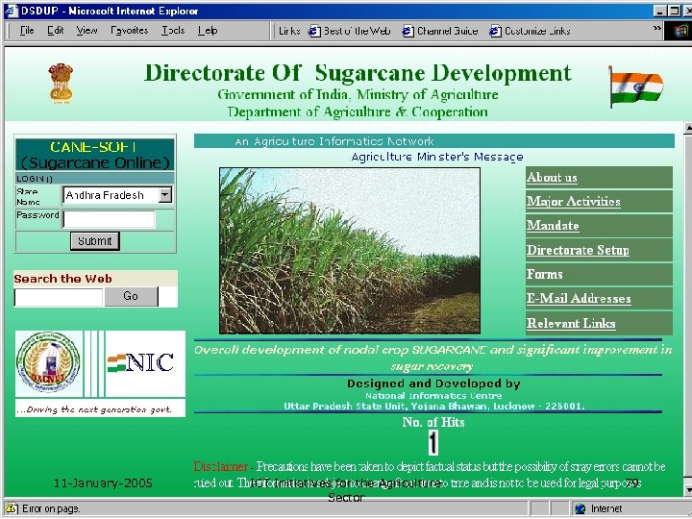Open the Favorites menu
Viewport: 692px width, 519px height.
(130, 31)
